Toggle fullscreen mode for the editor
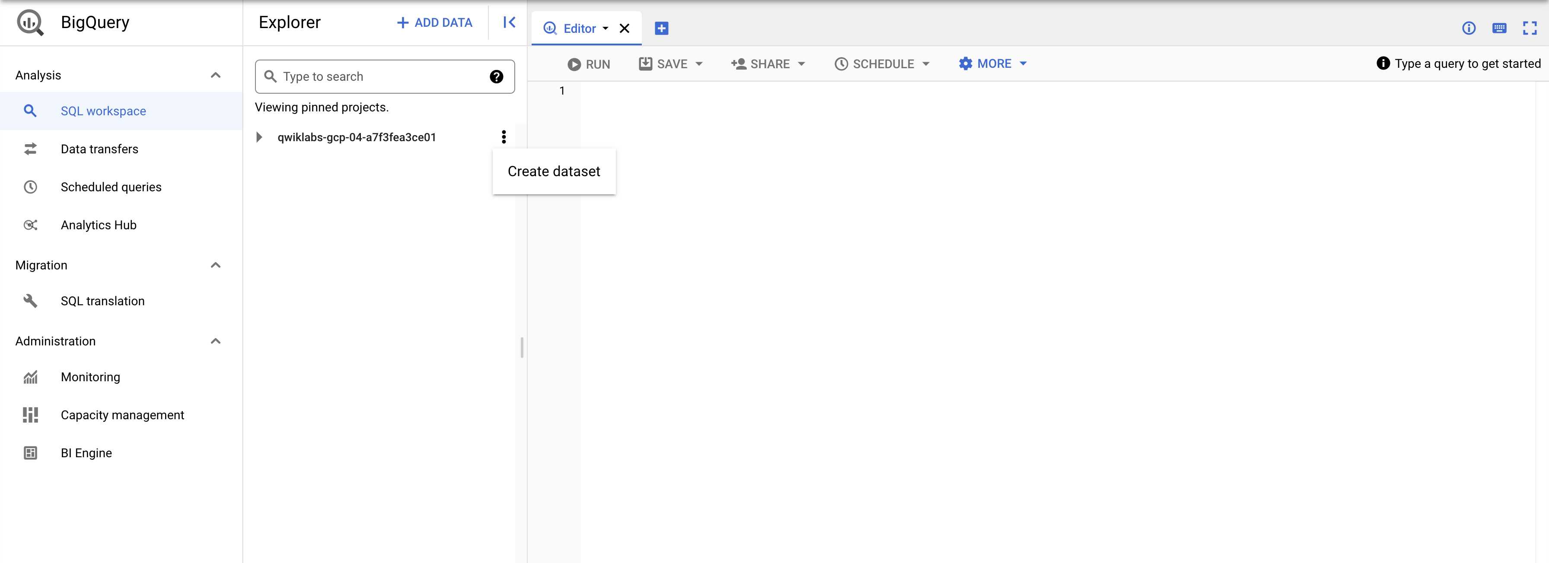The width and height of the screenshot is (1549, 563). click(x=1530, y=28)
